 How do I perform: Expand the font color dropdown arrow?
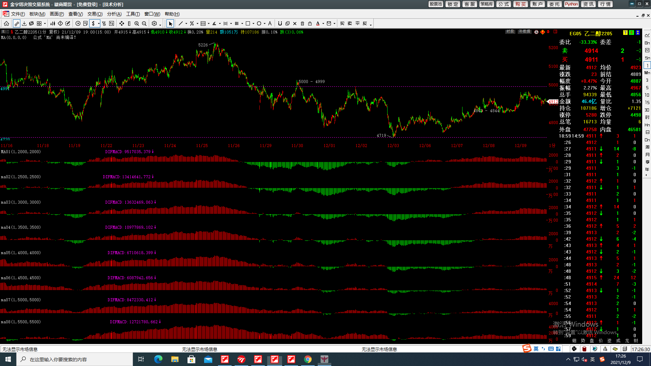coord(323,24)
